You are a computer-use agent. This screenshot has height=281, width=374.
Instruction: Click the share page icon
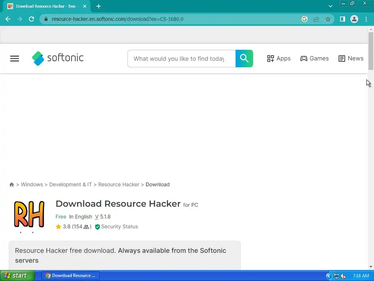[x=316, y=19]
